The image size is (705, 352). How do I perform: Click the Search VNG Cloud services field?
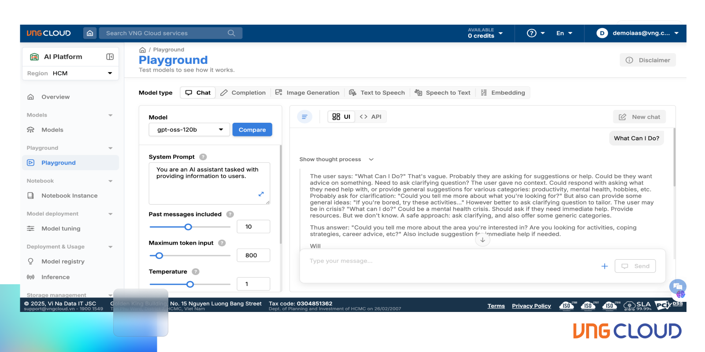point(171,33)
